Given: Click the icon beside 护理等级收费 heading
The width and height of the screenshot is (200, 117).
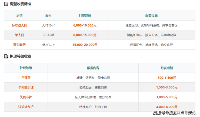Looking at the screenshot, I should click(6, 56).
